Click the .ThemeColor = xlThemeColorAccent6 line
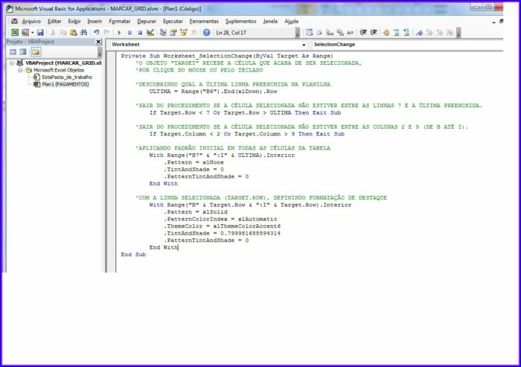Image resolution: width=521 pixels, height=367 pixels. pos(222,226)
